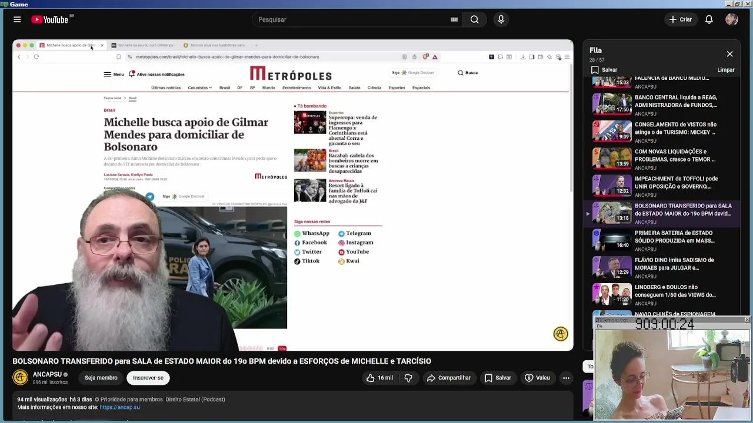Image resolution: width=753 pixels, height=423 pixels.
Task: Close the webcam overlay window
Action: tap(747, 320)
